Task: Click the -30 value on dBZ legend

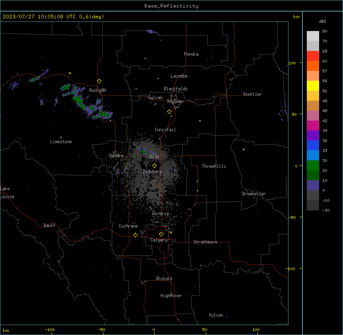Action: (x=326, y=210)
